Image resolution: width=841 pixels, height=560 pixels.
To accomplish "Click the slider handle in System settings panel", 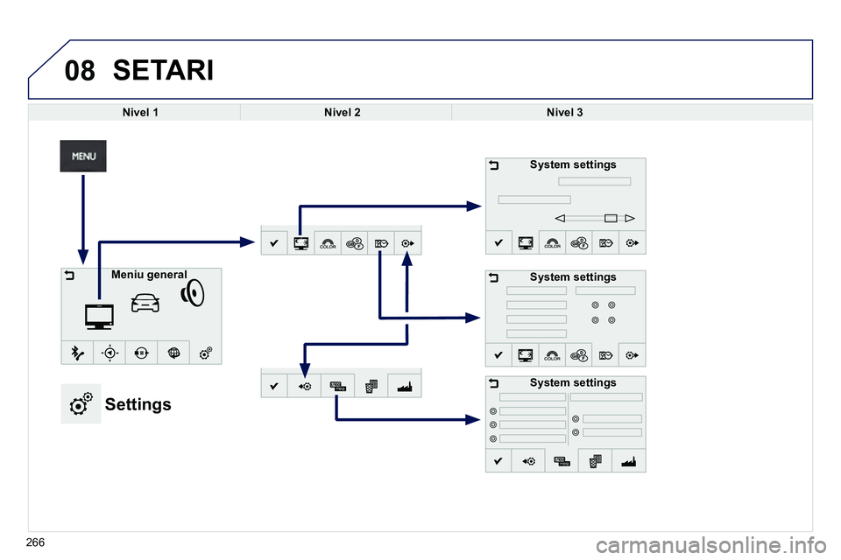I will pyautogui.click(x=611, y=218).
